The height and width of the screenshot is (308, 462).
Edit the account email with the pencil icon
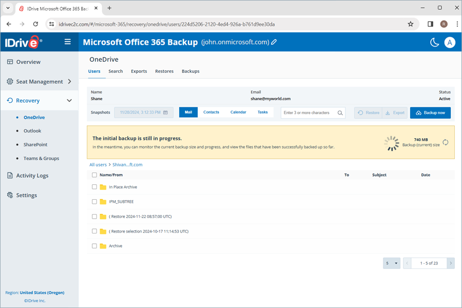pos(274,43)
